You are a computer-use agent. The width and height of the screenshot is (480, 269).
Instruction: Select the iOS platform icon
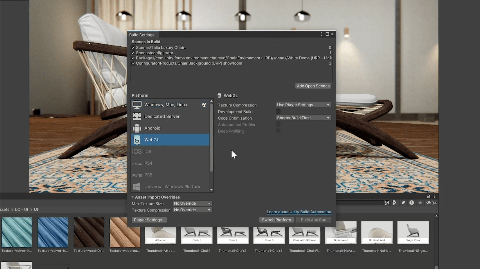point(137,151)
